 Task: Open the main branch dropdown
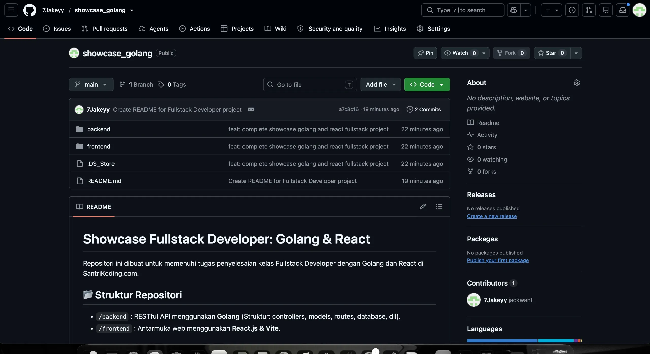coord(91,84)
